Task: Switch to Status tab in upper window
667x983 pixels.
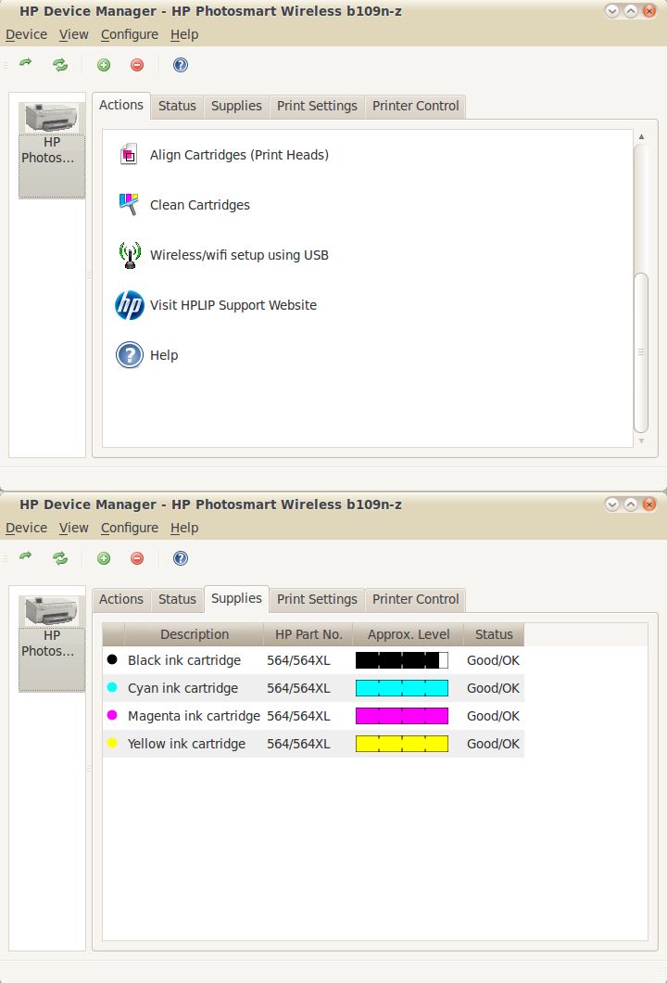Action: 177,106
